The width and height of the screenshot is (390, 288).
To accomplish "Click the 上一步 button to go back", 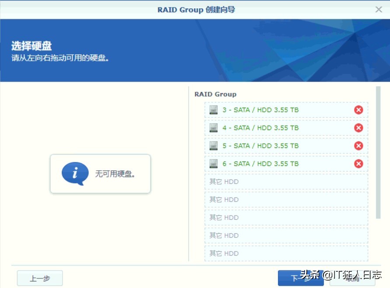I will 39,277.
